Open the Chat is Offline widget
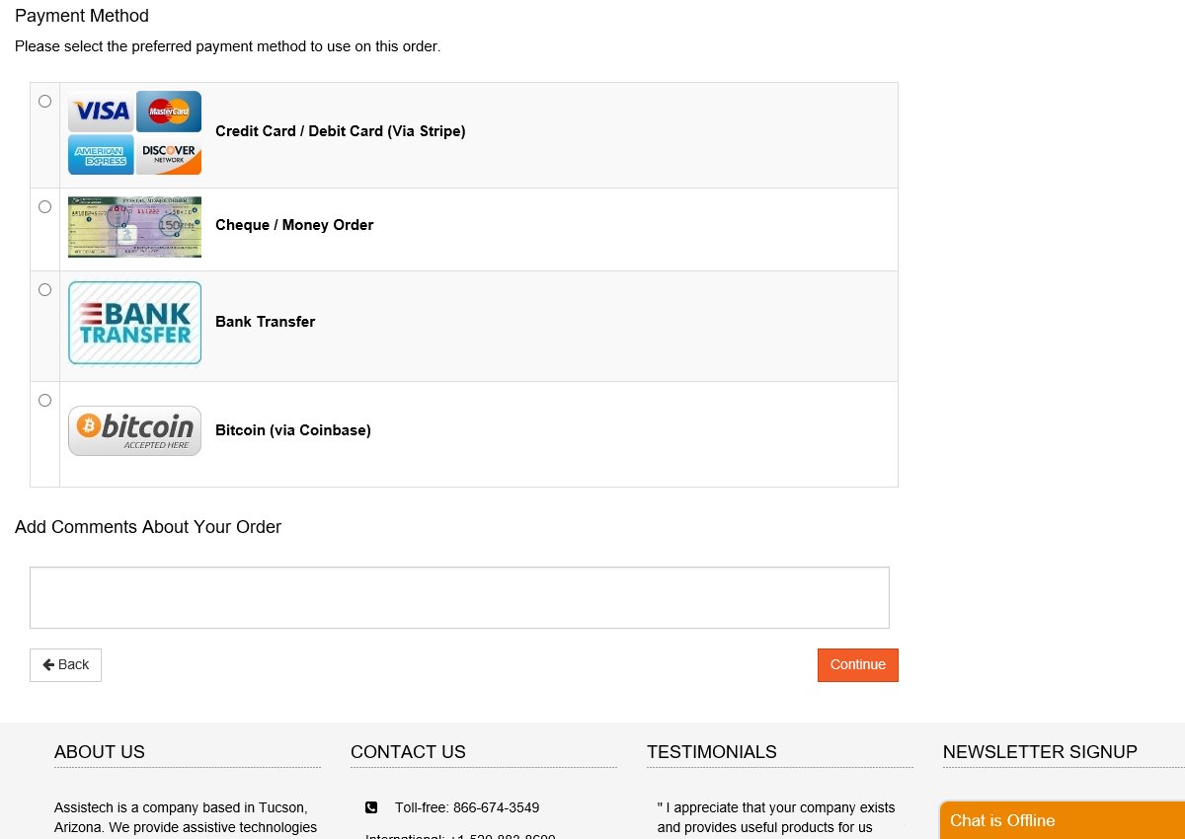Screen dimensions: 1185x839 pyautogui.click(x=1062, y=820)
